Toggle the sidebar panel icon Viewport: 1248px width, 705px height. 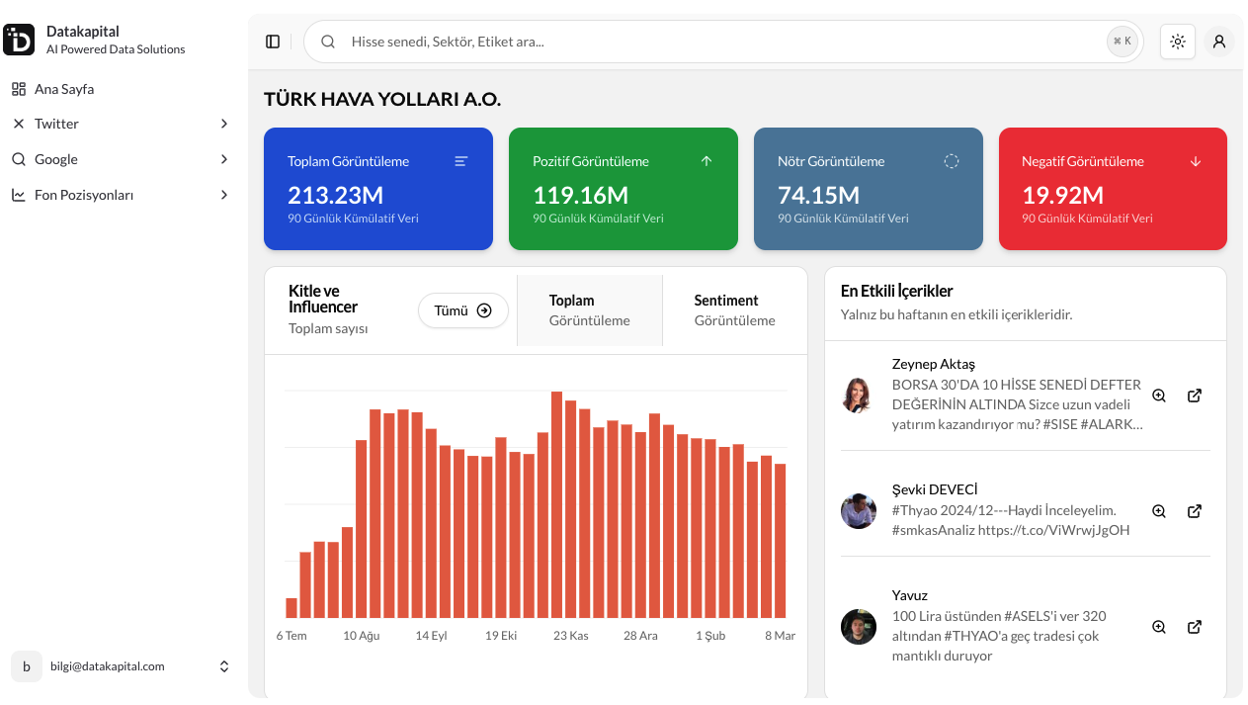coord(273,42)
